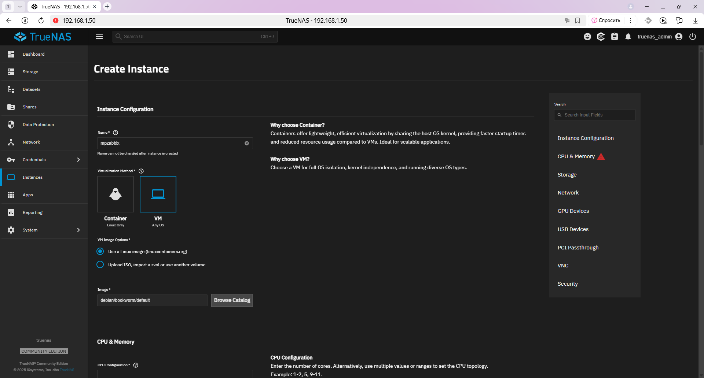Click the CPU & Memory warning triangle
This screenshot has width=704, height=378.
tap(601, 156)
